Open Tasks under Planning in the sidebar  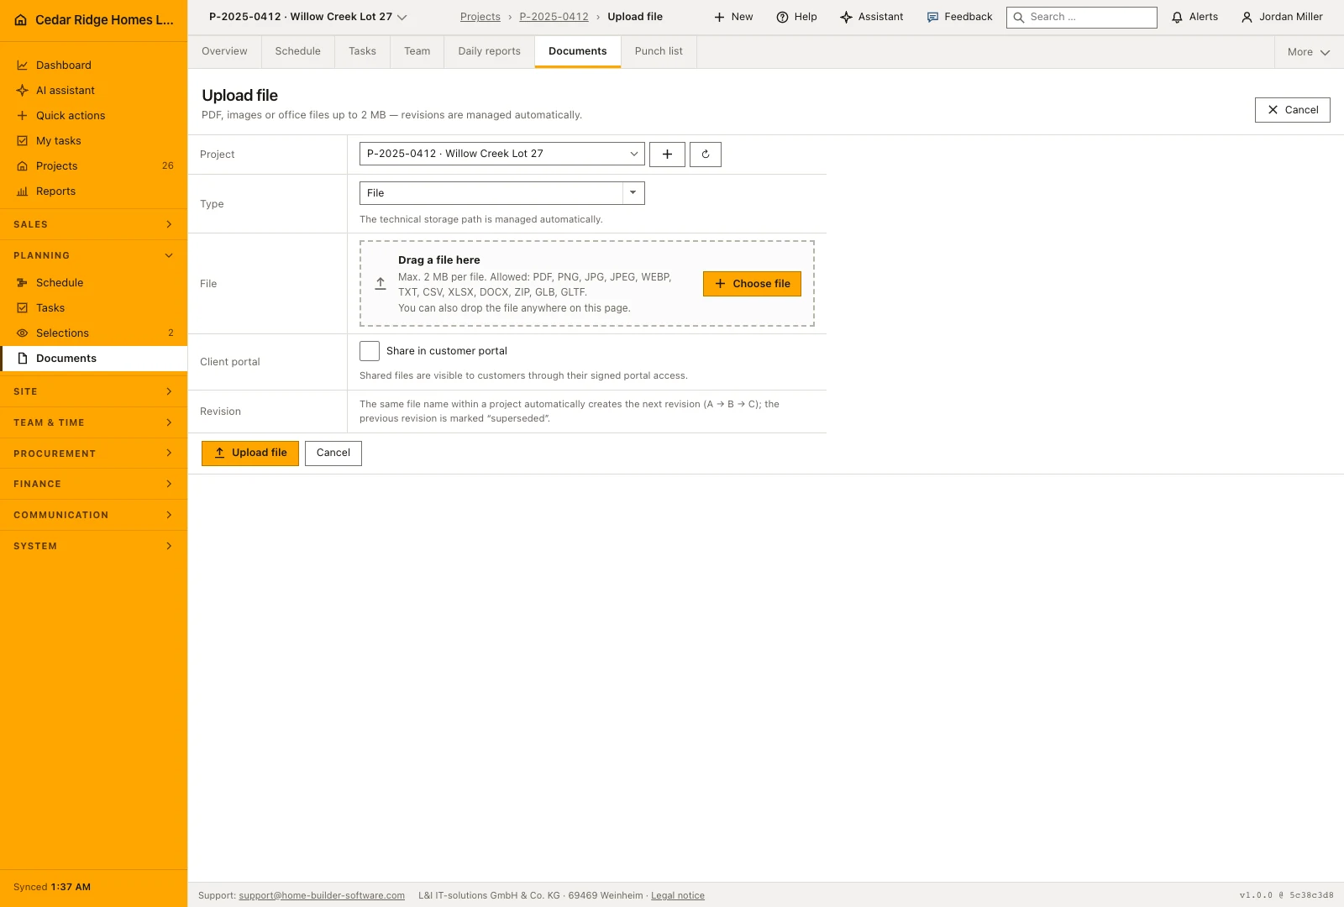pyautogui.click(x=93, y=307)
